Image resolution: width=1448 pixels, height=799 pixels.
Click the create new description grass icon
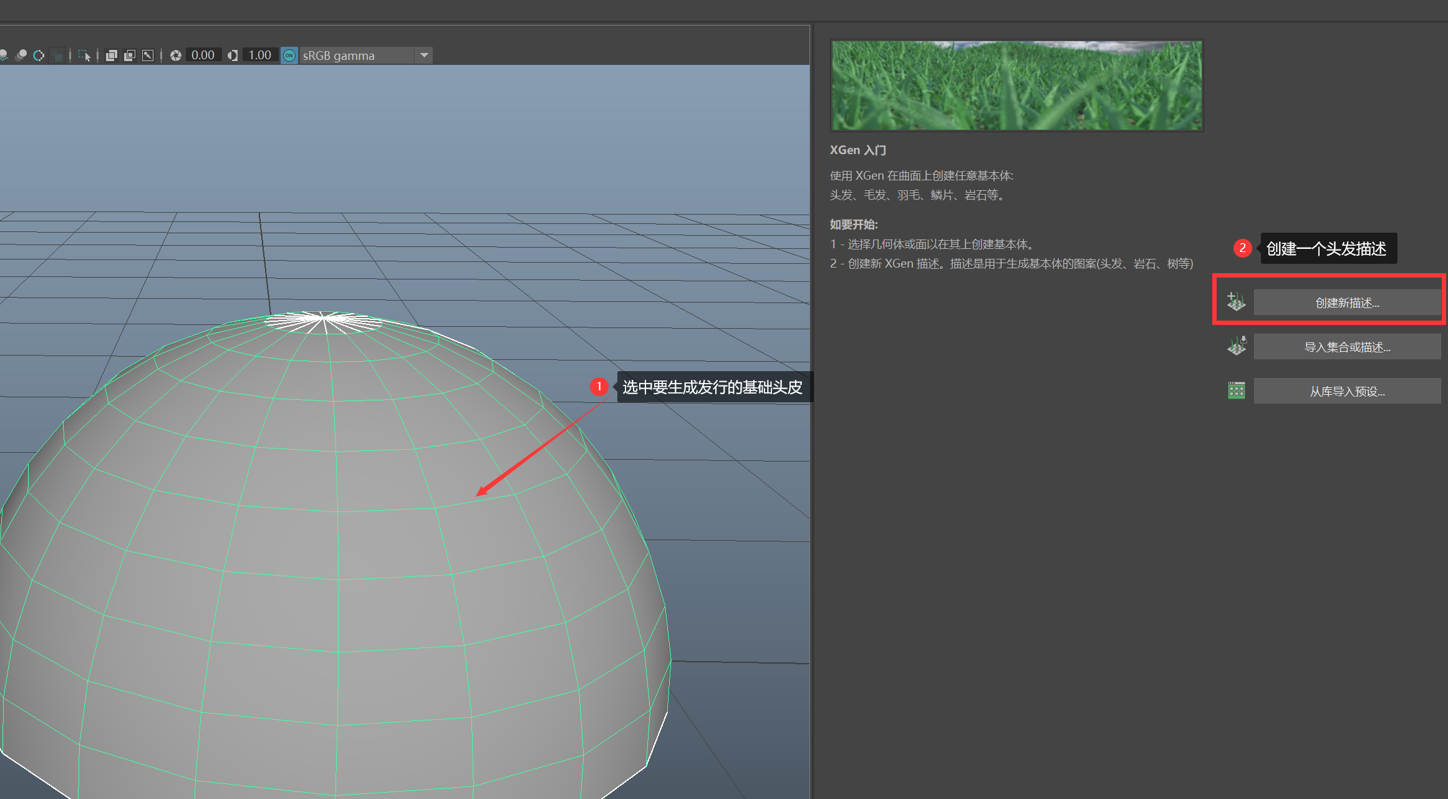[x=1236, y=302]
